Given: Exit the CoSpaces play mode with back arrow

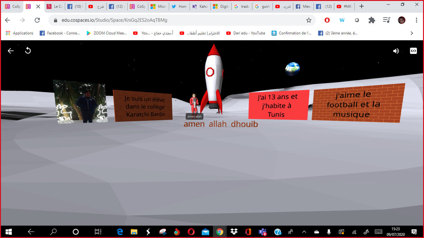Looking at the screenshot, I should click(11, 51).
